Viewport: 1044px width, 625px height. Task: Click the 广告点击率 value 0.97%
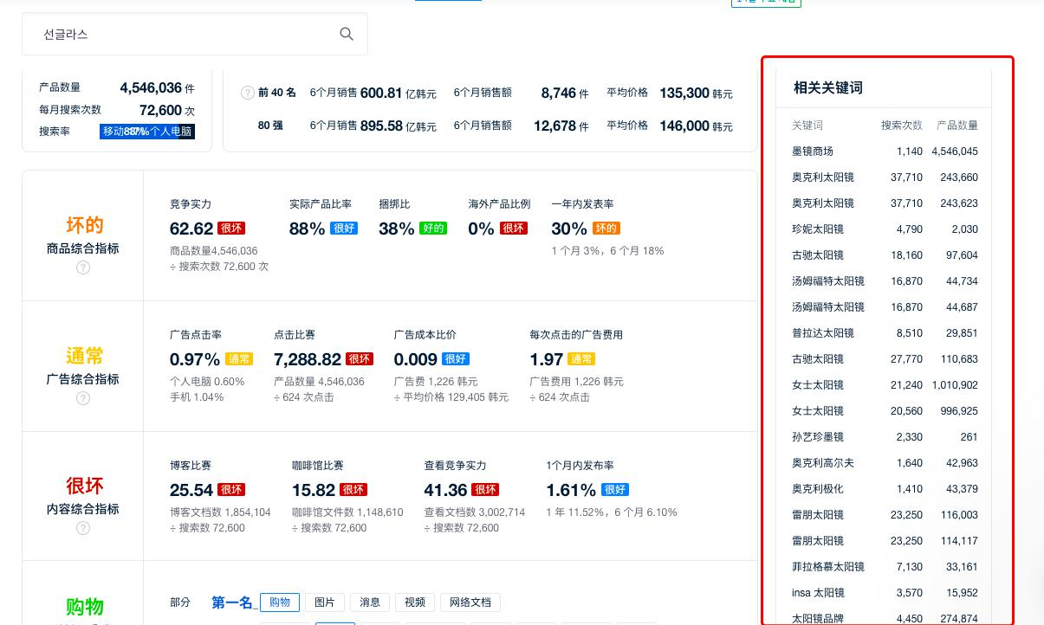click(x=195, y=359)
